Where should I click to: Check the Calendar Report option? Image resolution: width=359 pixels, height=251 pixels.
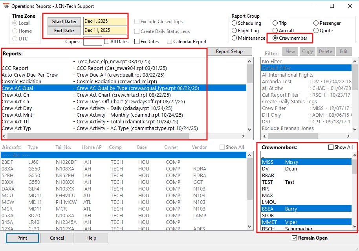click(169, 42)
